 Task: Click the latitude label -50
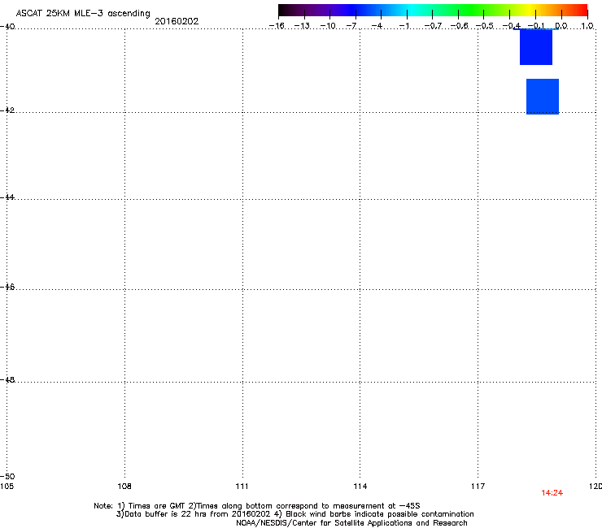click(x=7, y=476)
